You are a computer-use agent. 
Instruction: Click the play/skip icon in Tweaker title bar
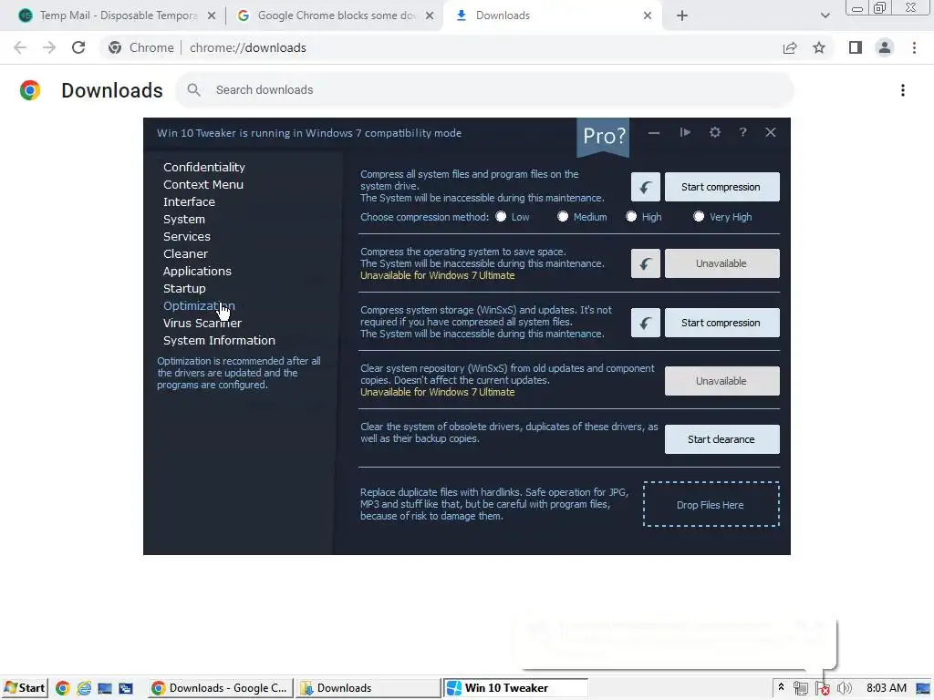(685, 132)
